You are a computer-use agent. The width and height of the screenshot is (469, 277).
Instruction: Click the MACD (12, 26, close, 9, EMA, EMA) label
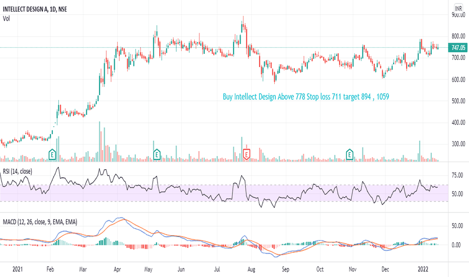coord(40,222)
